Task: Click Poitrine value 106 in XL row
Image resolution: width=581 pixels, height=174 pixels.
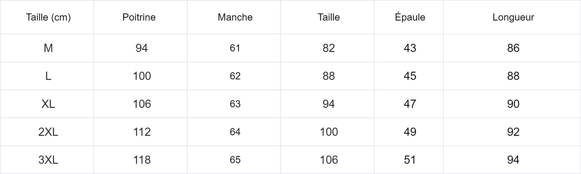Action: click(x=142, y=104)
